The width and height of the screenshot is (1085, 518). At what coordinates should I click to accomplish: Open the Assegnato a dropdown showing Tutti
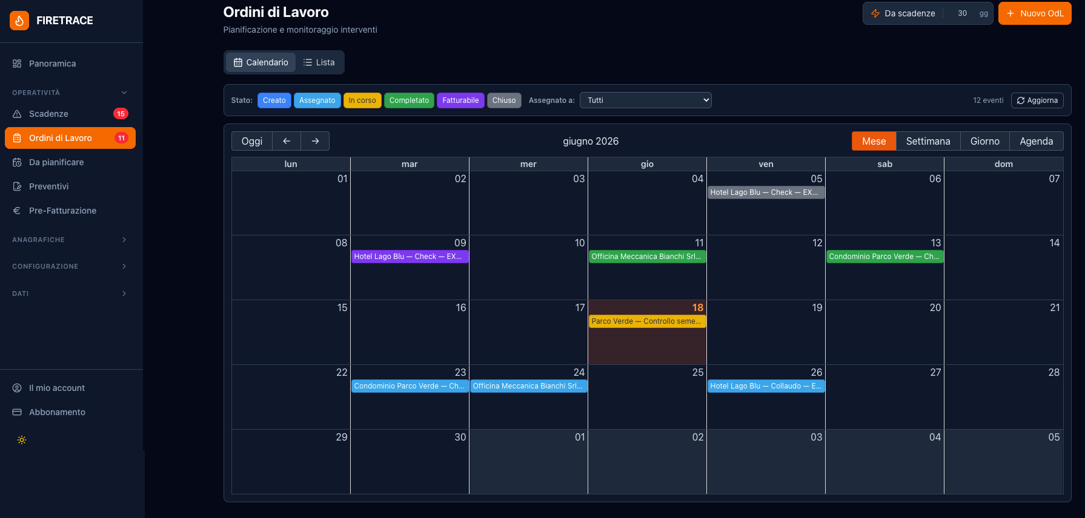(646, 100)
